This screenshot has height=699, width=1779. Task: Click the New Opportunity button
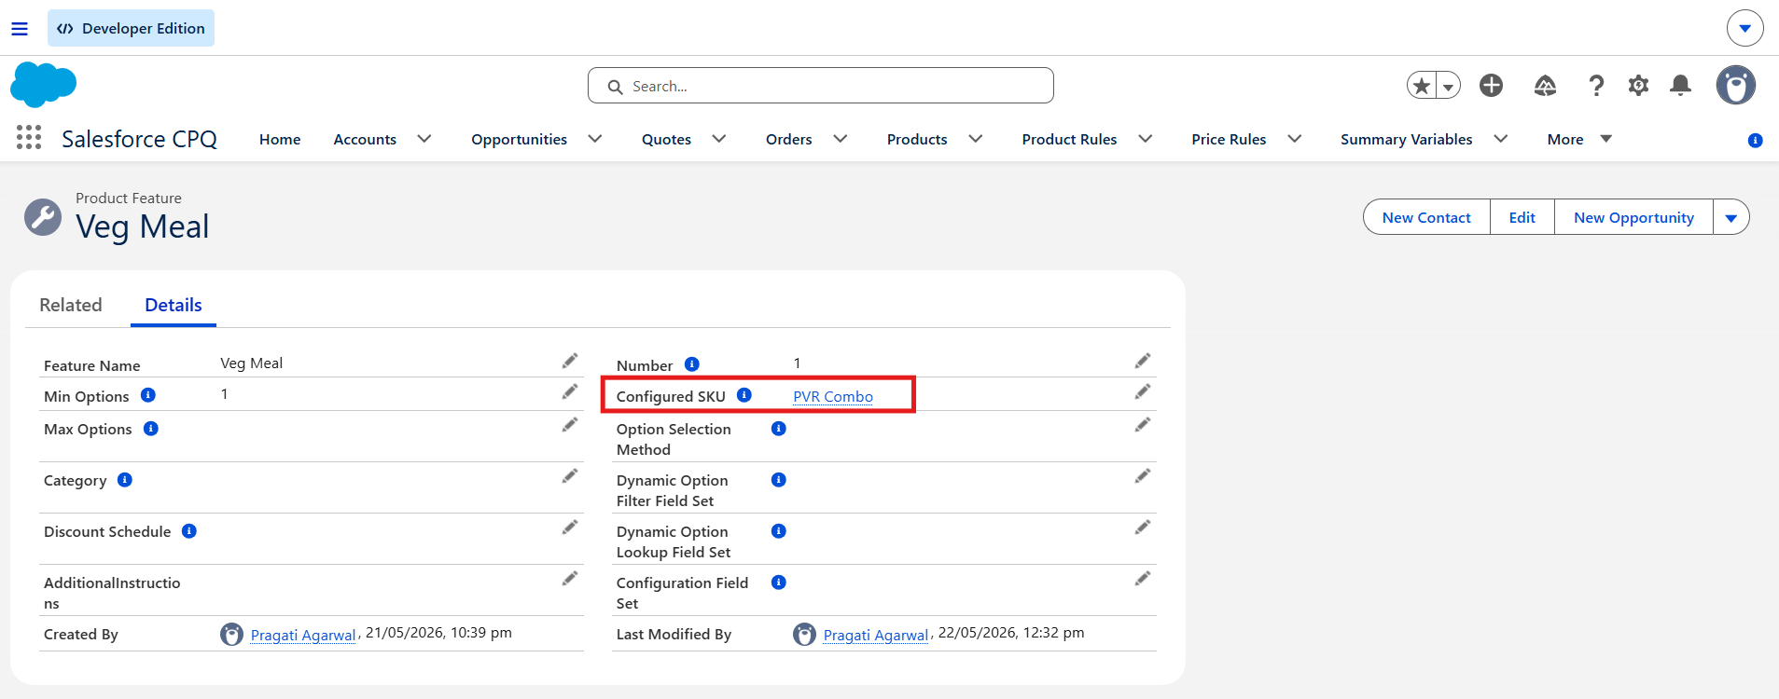(x=1633, y=217)
